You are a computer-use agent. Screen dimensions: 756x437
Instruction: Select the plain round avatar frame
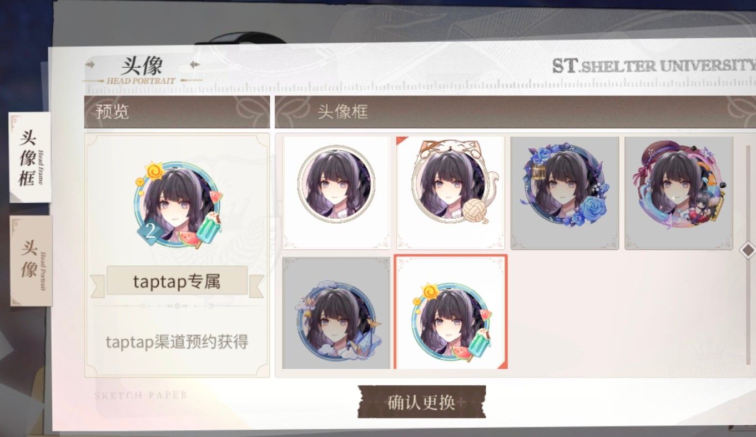click(336, 192)
